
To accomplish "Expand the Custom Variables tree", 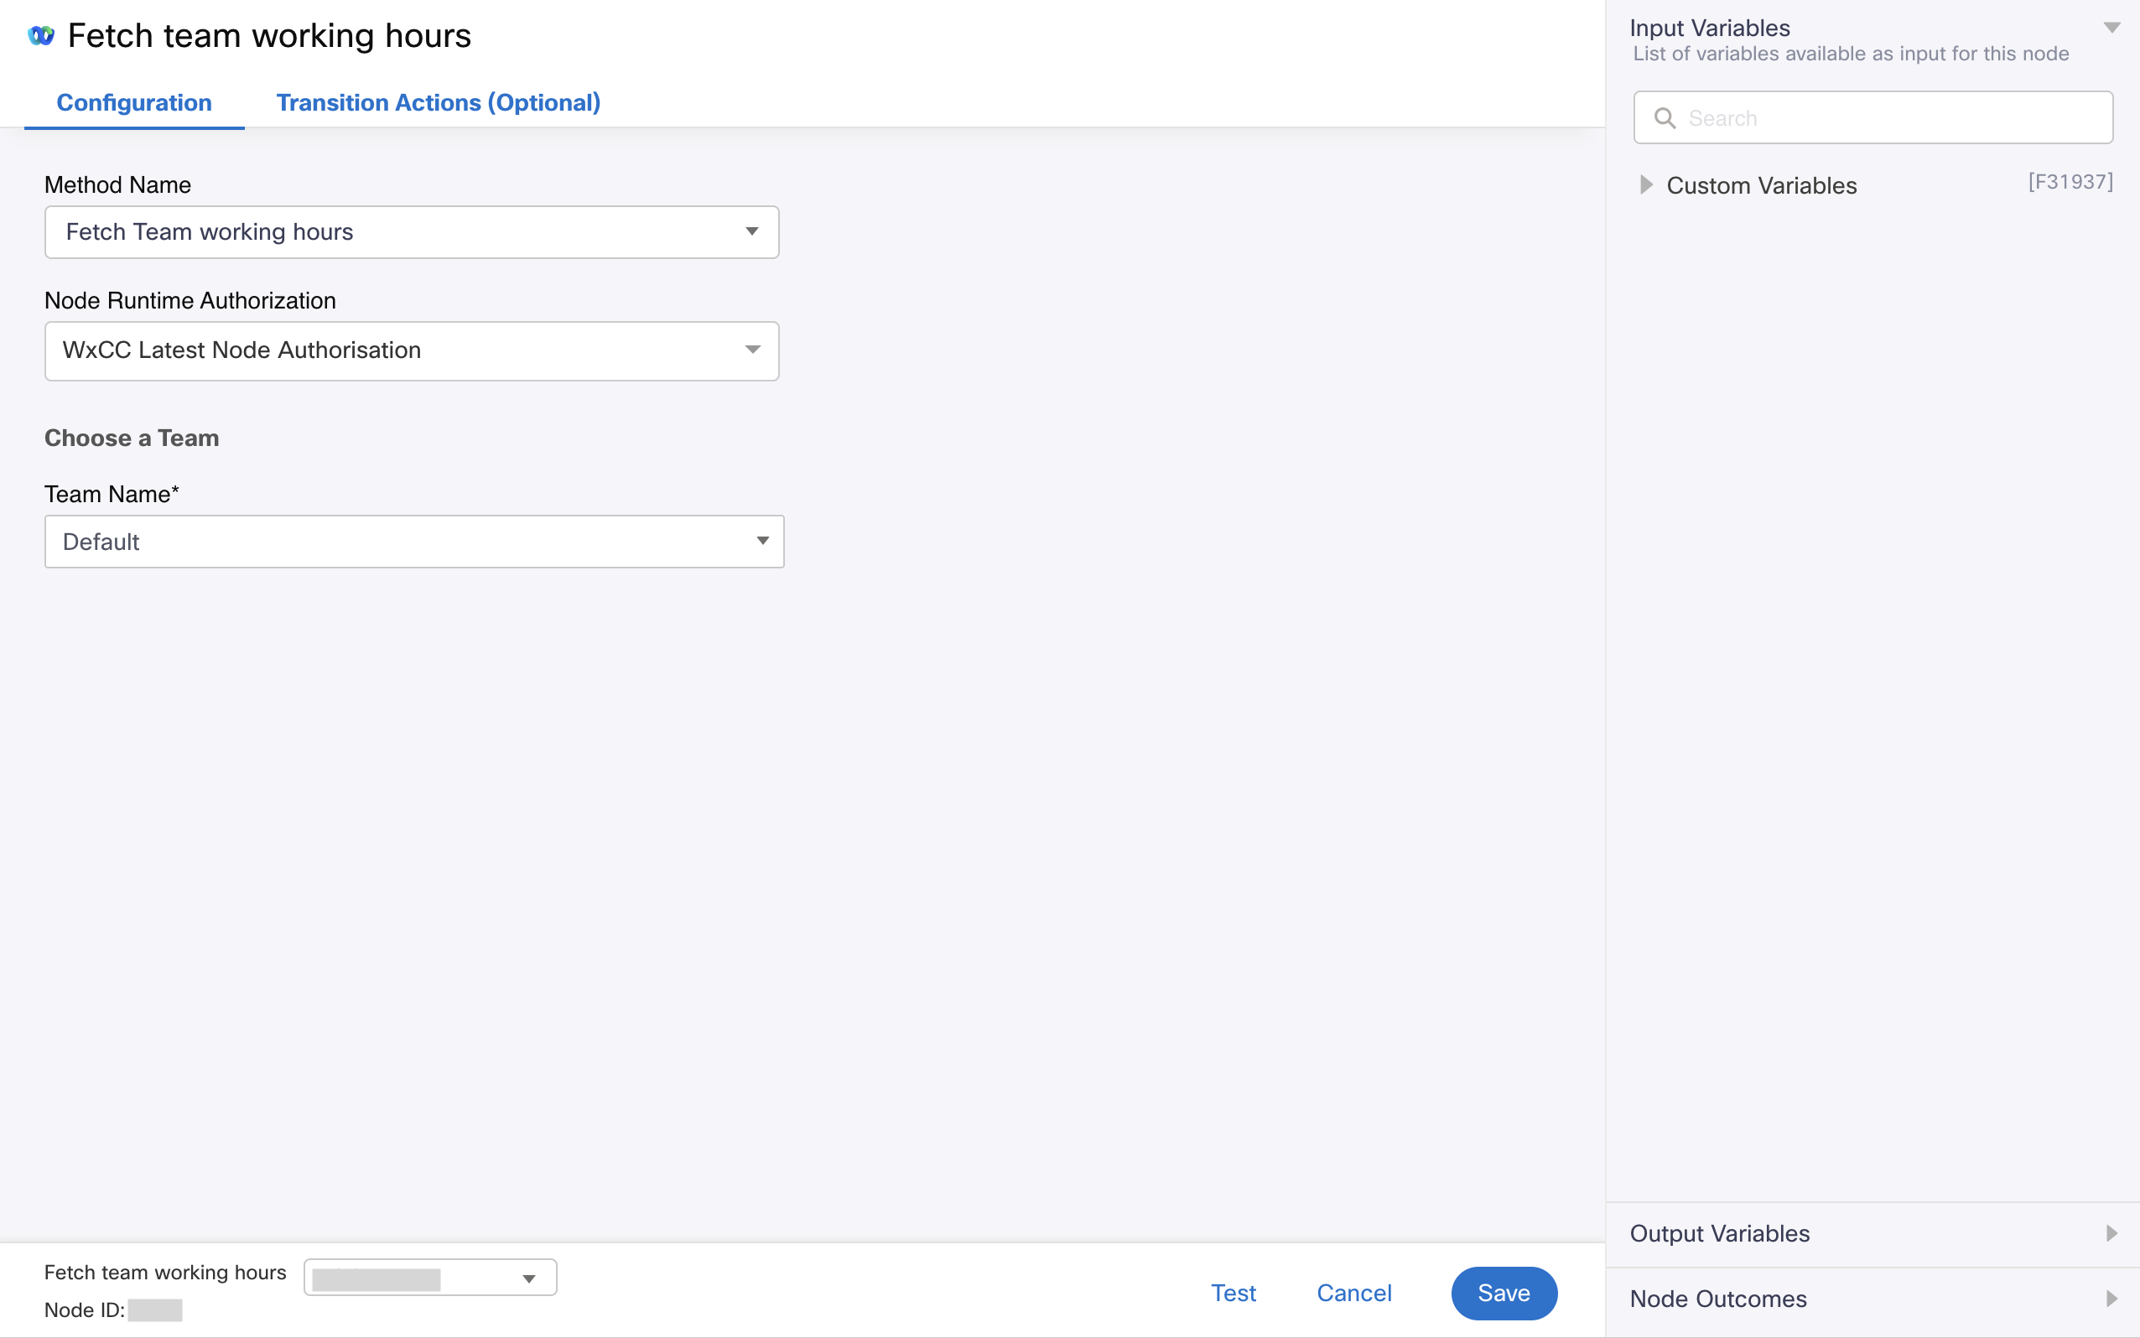I will (1645, 185).
